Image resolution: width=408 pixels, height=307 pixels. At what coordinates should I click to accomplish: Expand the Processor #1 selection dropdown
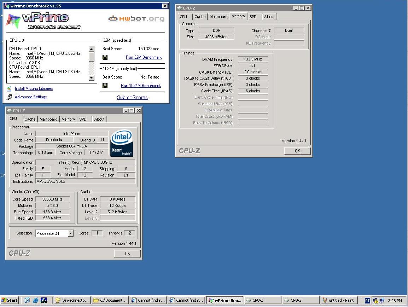click(x=70, y=233)
